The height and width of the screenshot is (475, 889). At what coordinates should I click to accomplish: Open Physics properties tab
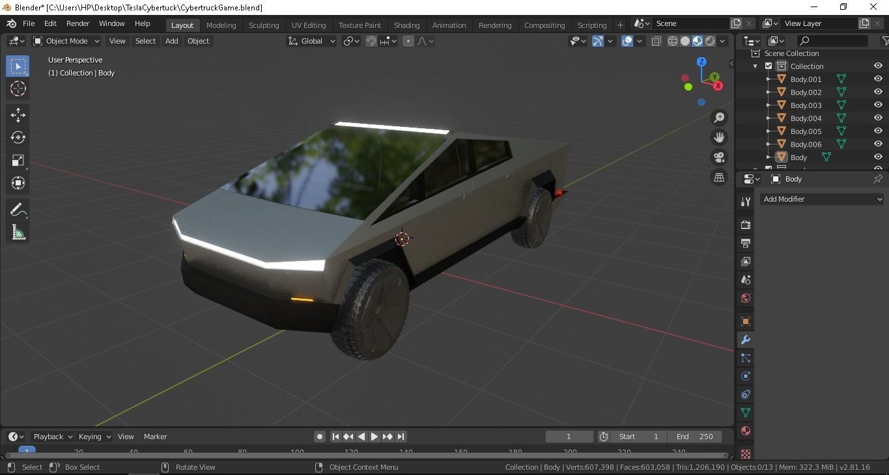746,376
